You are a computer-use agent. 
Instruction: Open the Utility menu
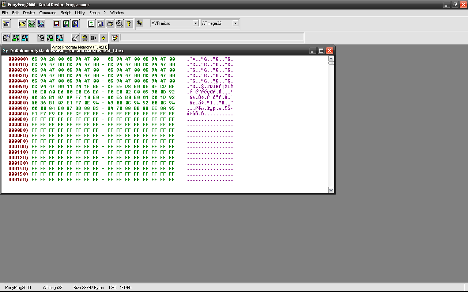tap(80, 13)
